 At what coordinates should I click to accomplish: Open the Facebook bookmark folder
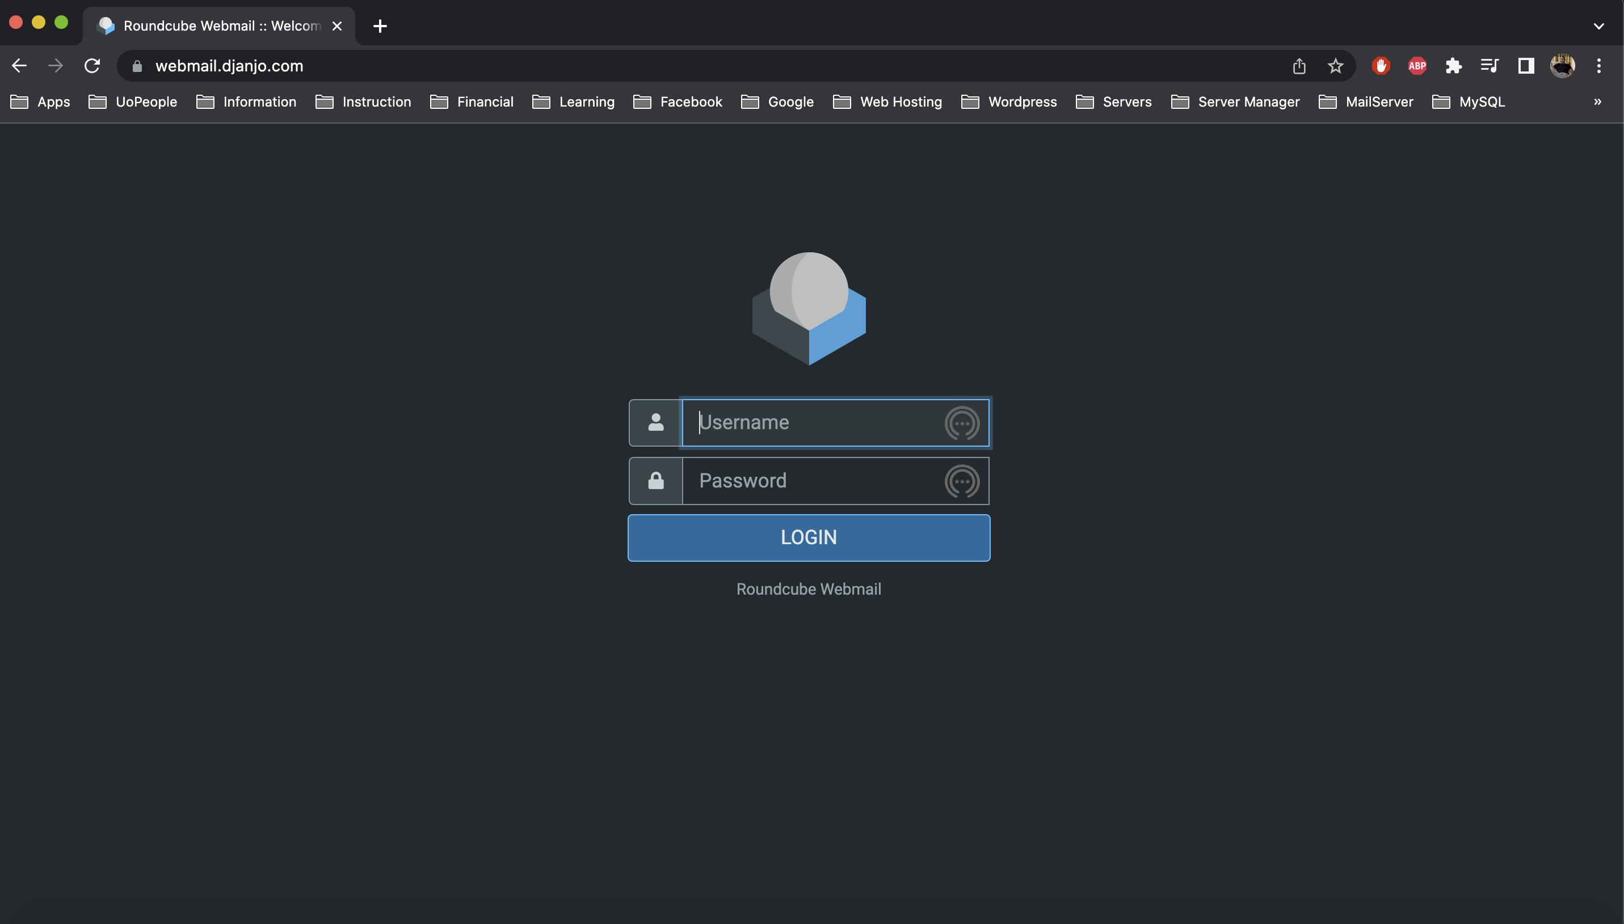pos(678,101)
